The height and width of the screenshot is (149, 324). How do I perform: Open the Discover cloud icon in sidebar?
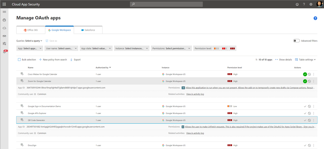pos(4,28)
